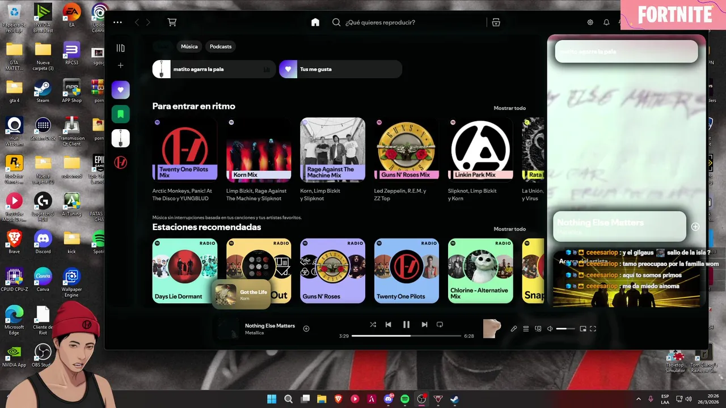Open green bookmark Episodes item in sidebar
The image size is (726, 408).
(x=120, y=114)
